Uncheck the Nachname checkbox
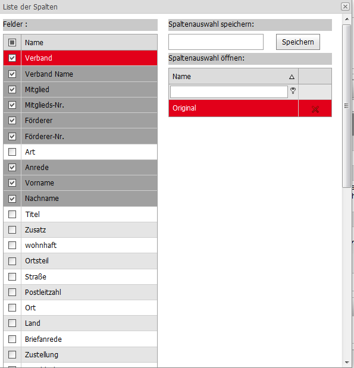354x368 pixels. click(12, 199)
